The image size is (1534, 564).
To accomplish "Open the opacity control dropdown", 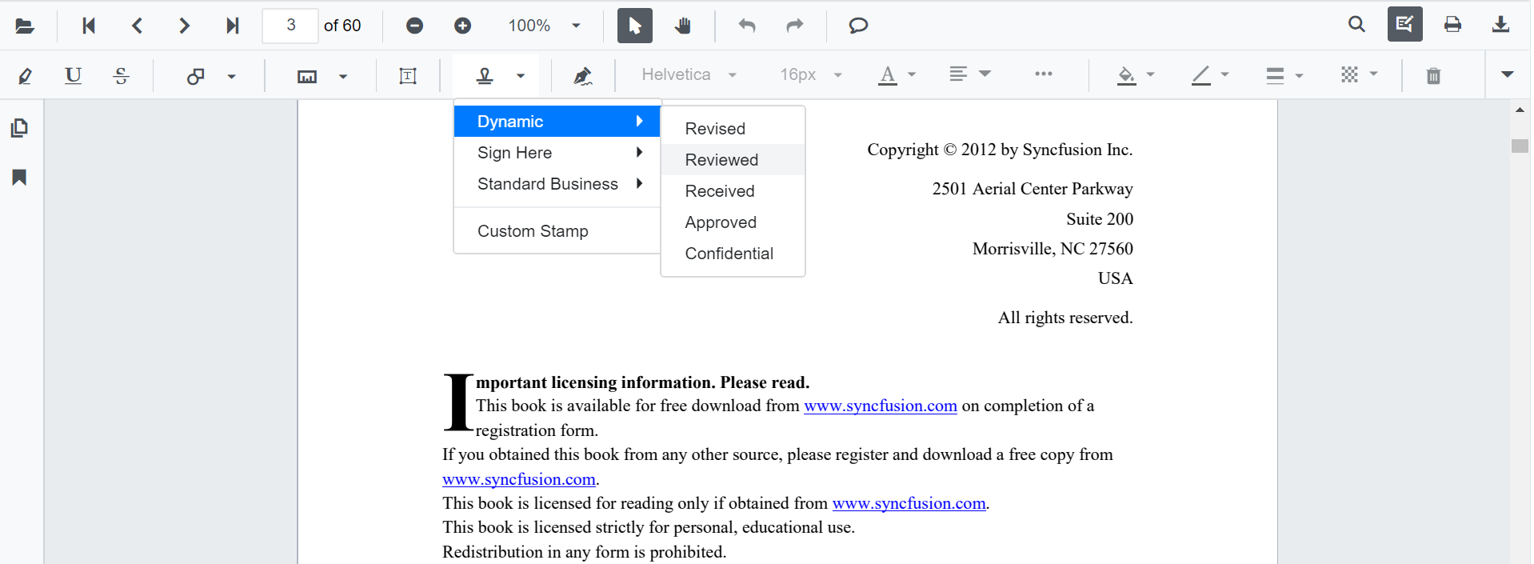I will point(1360,74).
